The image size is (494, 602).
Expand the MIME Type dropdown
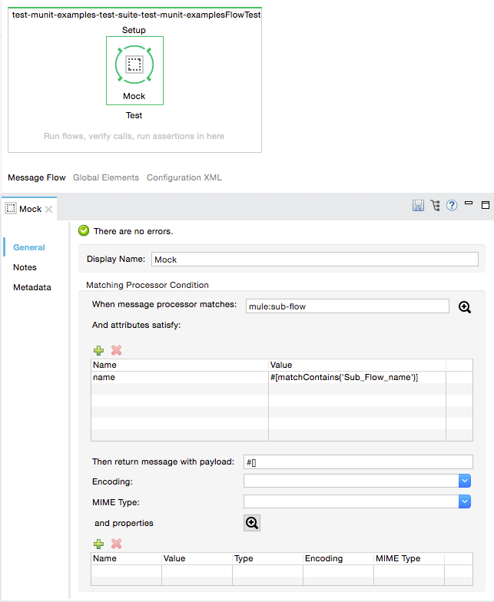click(x=464, y=501)
